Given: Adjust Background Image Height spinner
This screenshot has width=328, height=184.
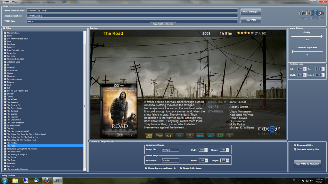Looking at the screenshot, I should point(227,150).
